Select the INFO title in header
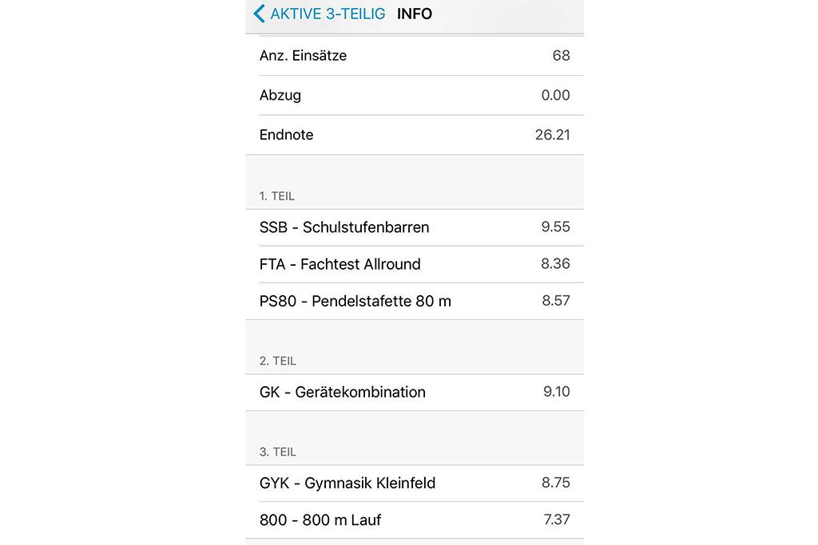The width and height of the screenshot is (818, 545). tap(415, 14)
